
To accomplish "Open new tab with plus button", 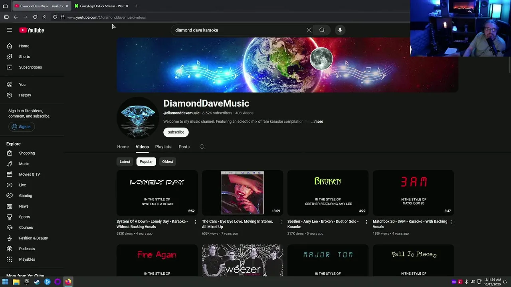I will (x=137, y=6).
